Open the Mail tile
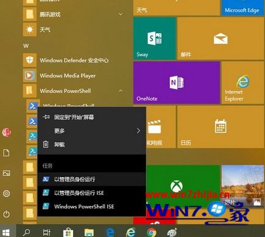The image size is (265, 237). (x=221, y=38)
